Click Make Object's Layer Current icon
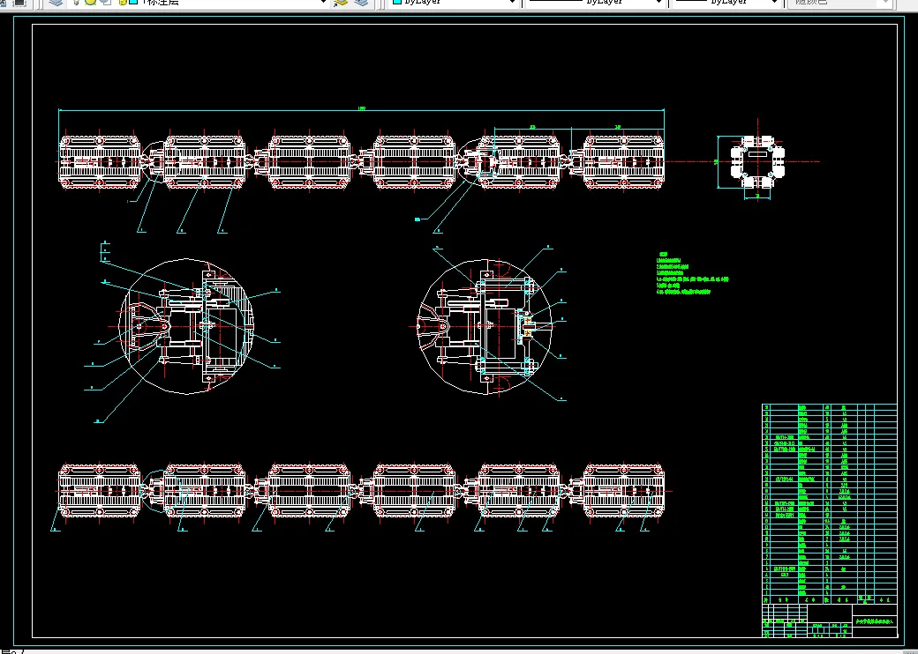 (x=340, y=3)
